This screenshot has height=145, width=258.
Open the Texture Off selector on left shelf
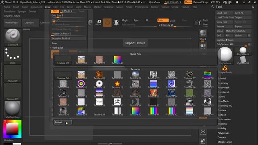[x=12, y=92]
